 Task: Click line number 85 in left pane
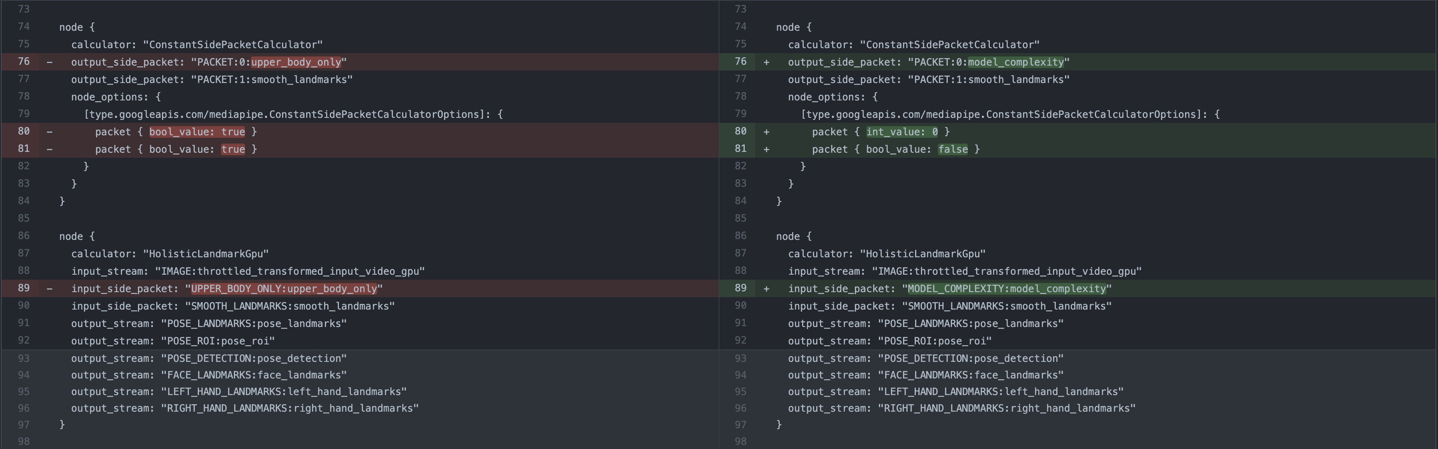click(x=23, y=218)
